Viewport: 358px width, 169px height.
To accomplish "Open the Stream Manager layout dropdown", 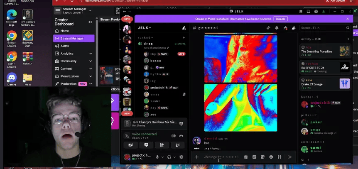I will (90, 11).
